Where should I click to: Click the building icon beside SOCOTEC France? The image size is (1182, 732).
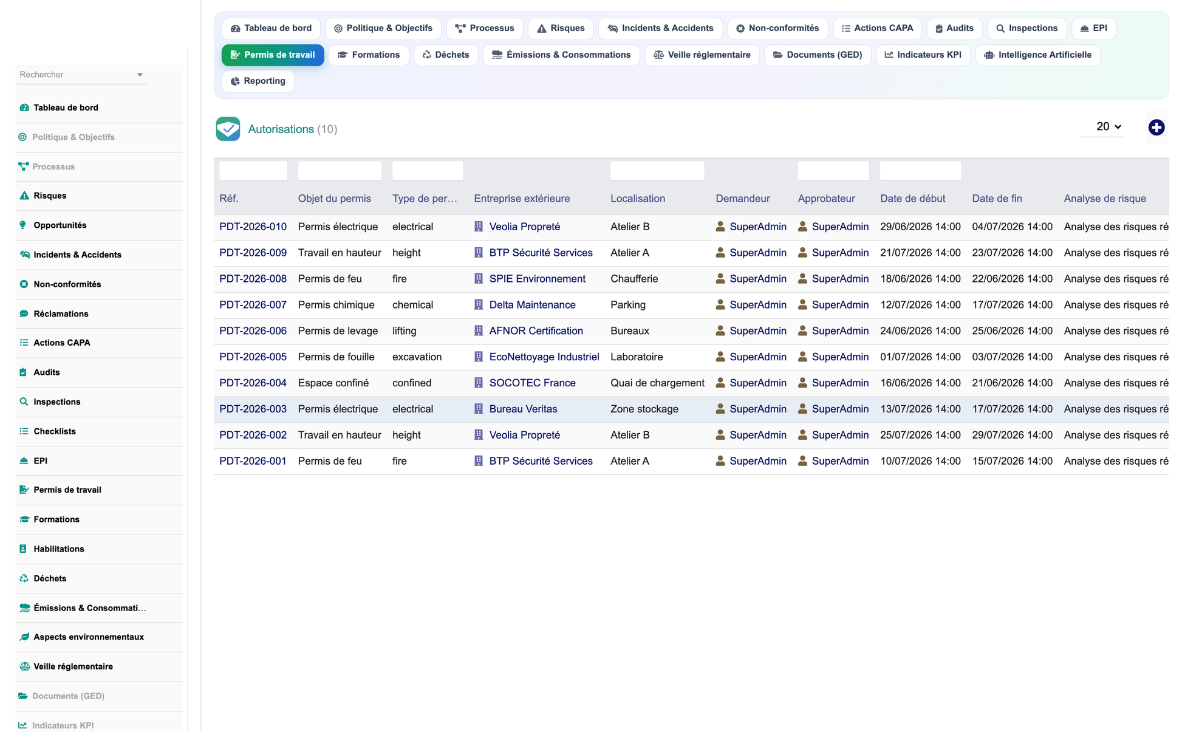click(479, 383)
